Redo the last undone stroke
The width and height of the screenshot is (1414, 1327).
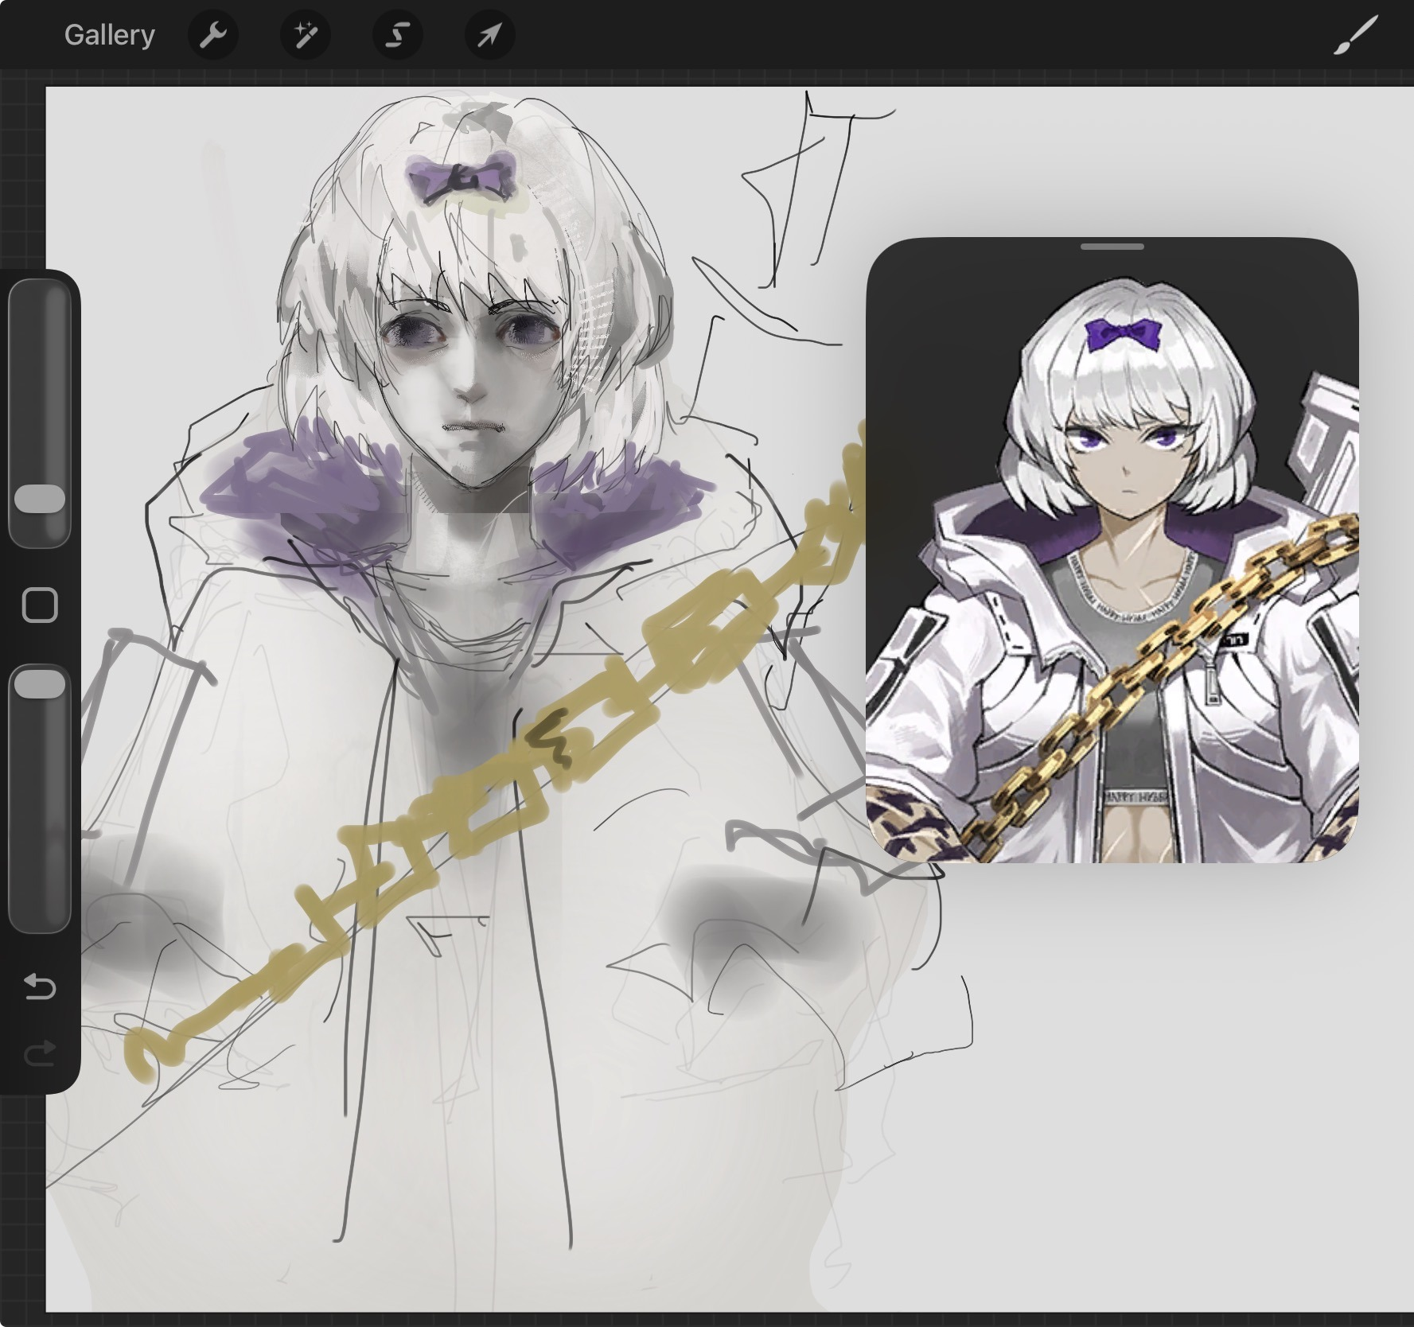(40, 1053)
